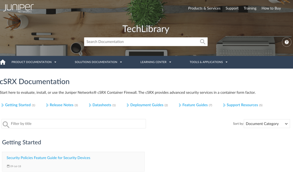The height and width of the screenshot is (173, 293).
Task: Select LEARNING CENTER in the nav bar
Action: click(x=153, y=62)
